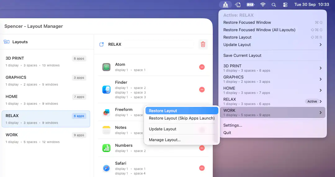Select the WORK layout in the sidebar
This screenshot has height=177, width=335.
click(x=46, y=138)
